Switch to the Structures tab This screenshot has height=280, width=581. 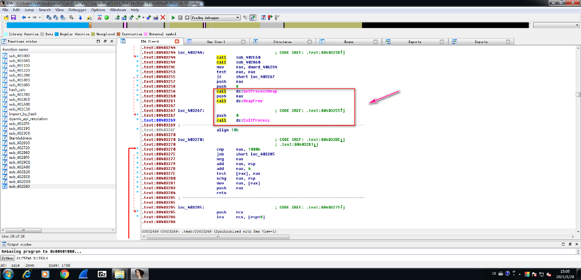click(x=282, y=42)
